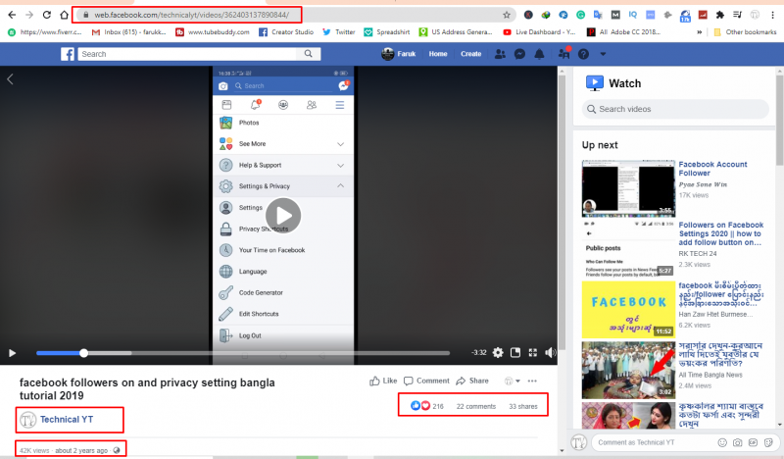The height and width of the screenshot is (459, 784).
Task: Open the browser home page icon
Action: tap(64, 15)
